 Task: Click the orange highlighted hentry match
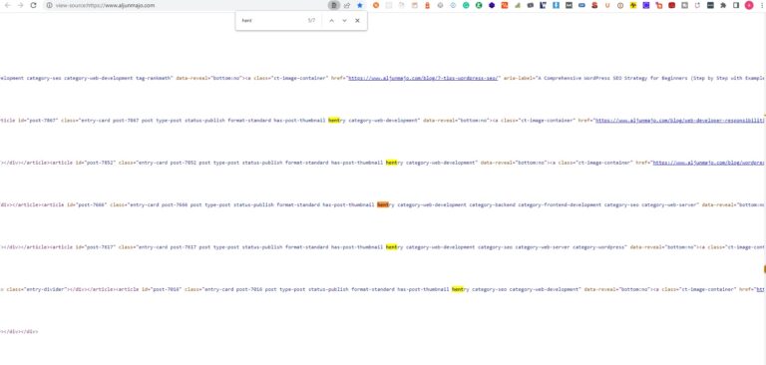(383, 204)
